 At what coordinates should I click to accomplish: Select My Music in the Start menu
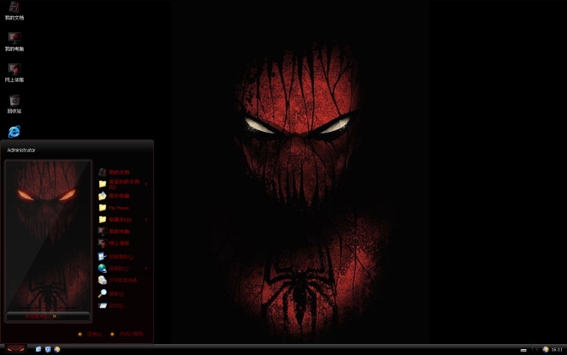[x=118, y=207]
